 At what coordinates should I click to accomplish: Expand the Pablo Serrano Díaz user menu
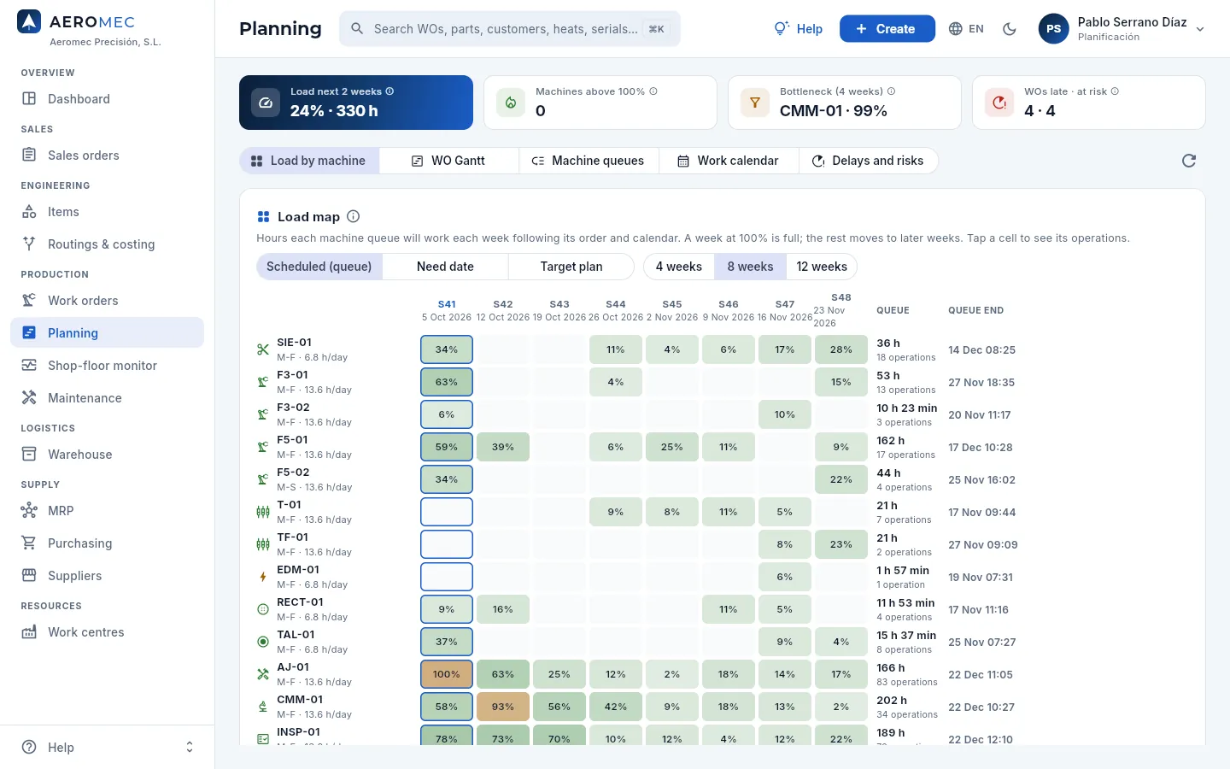[x=1122, y=29]
